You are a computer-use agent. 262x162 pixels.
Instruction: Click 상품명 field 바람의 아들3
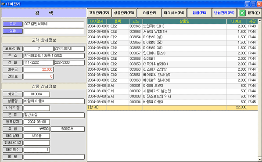pyautogui.click(x=54, y=101)
